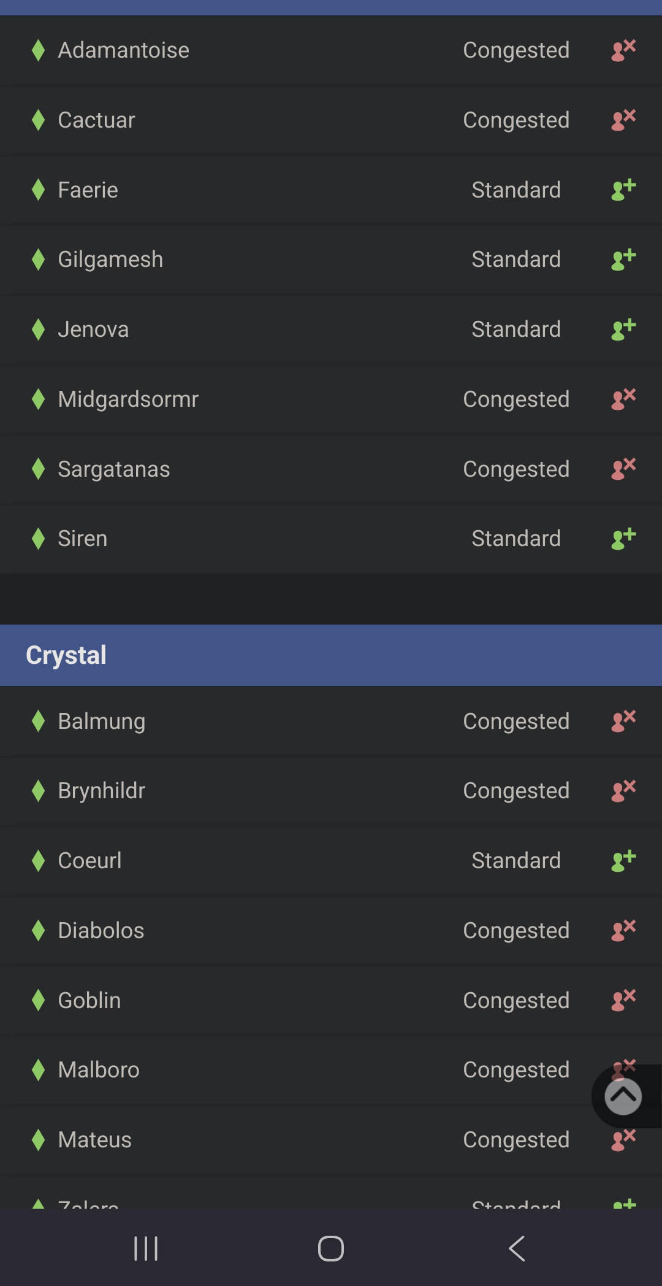
Task: Open Android recent apps button
Action: pos(146,1249)
